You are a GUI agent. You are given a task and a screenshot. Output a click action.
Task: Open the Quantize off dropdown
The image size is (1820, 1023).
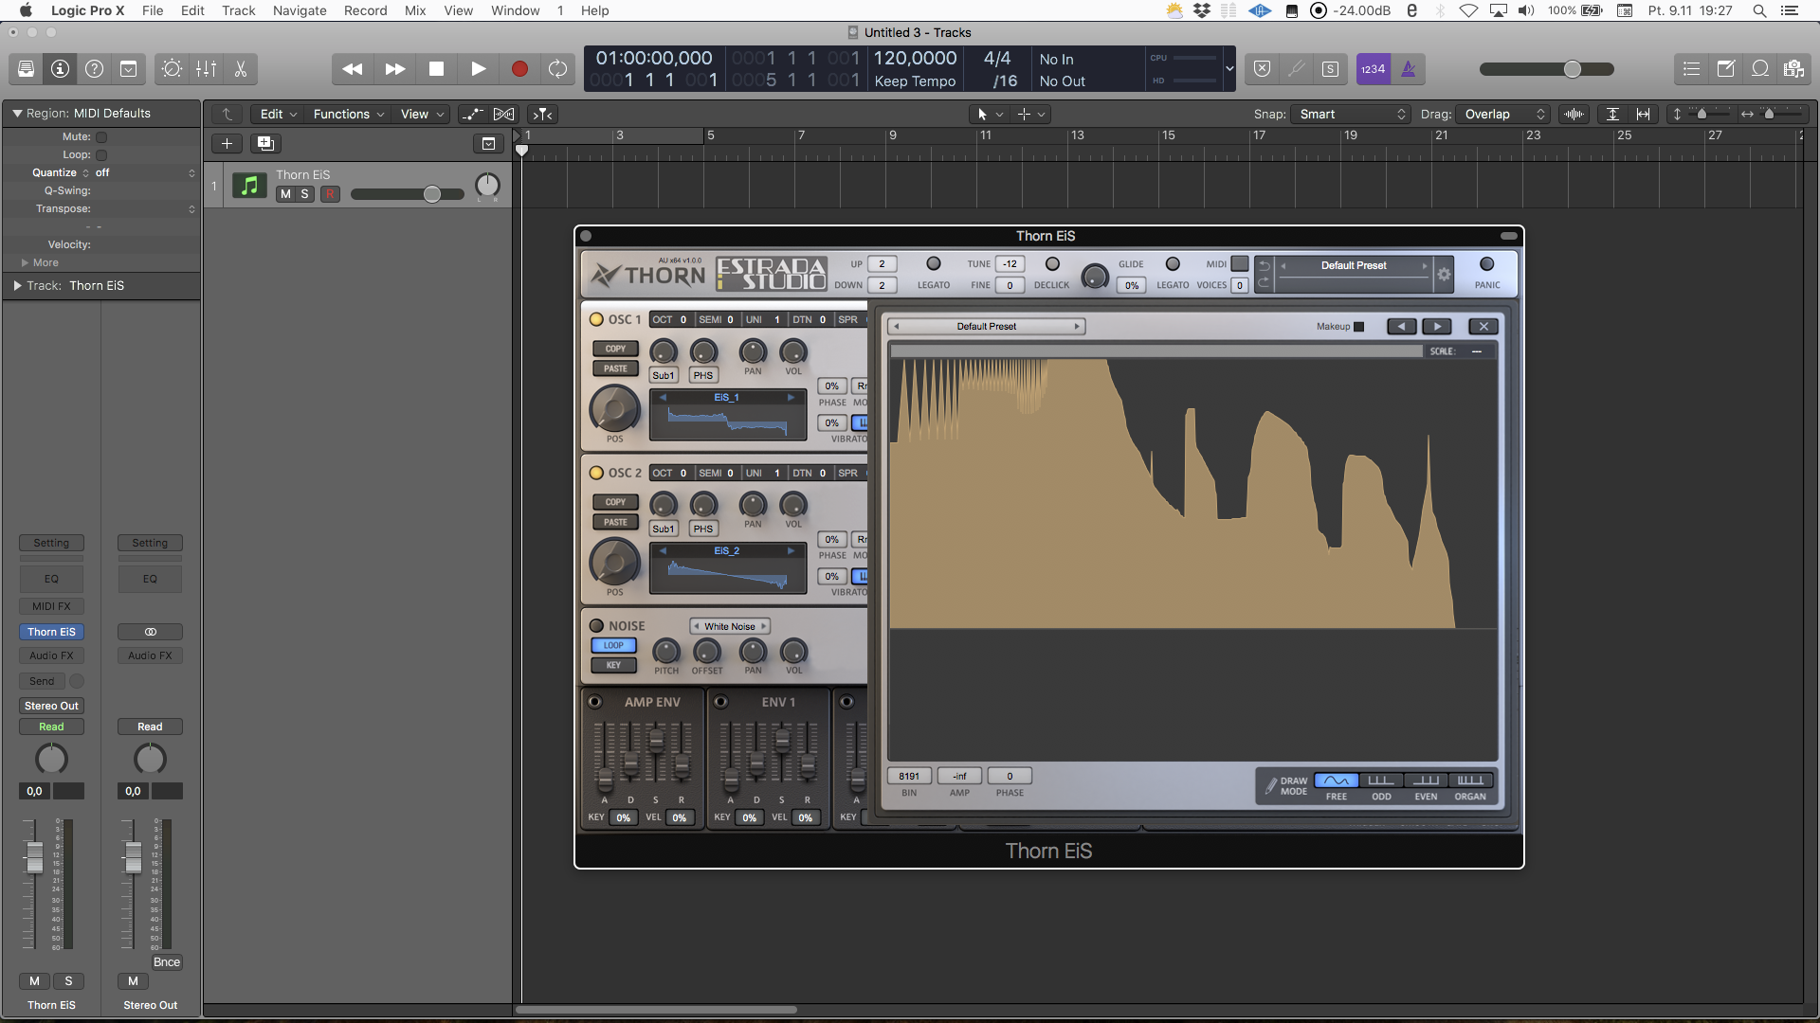click(145, 173)
